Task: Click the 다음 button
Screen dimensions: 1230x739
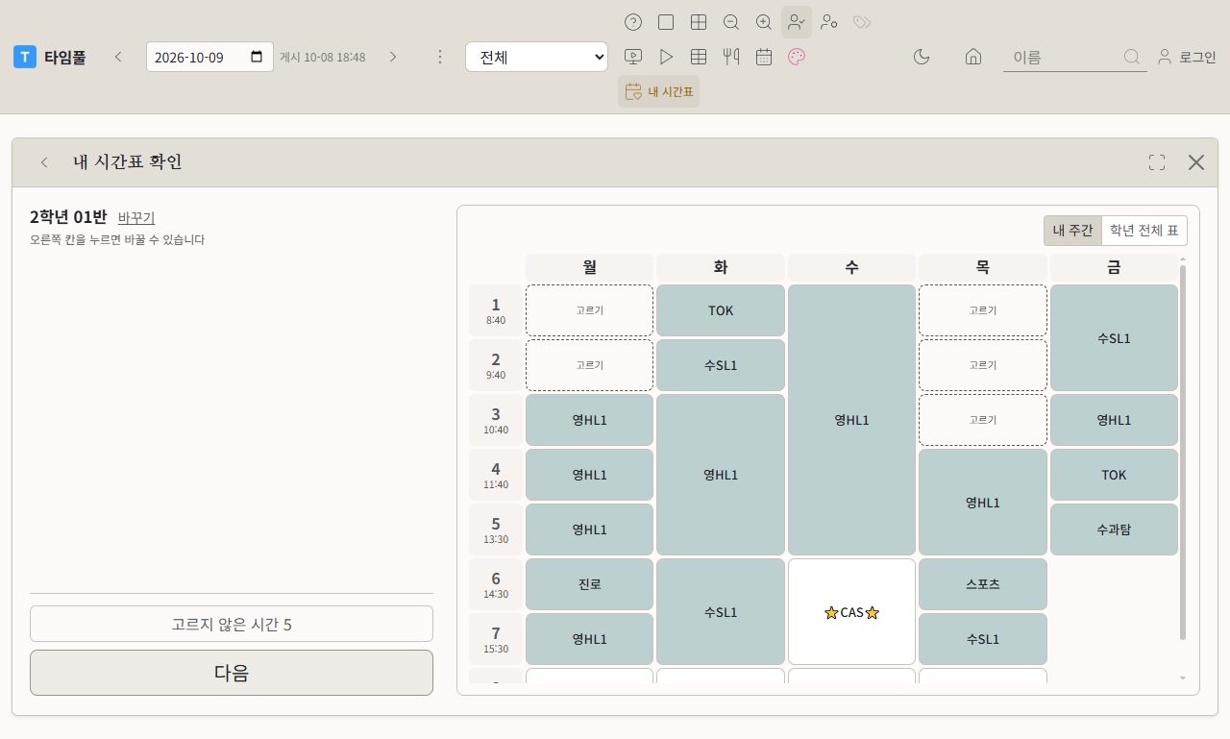Action: point(232,673)
